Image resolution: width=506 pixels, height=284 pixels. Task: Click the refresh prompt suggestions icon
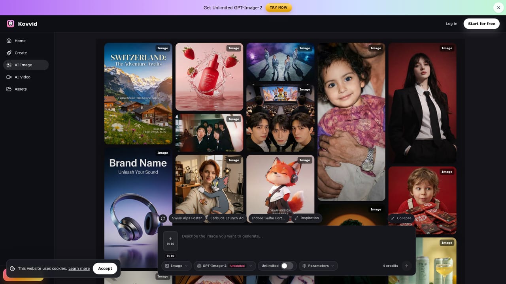tap(163, 218)
